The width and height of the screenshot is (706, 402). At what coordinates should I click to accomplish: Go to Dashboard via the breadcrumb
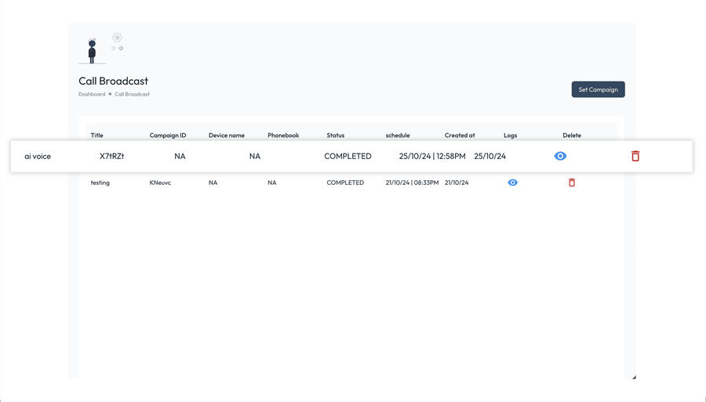coord(92,94)
